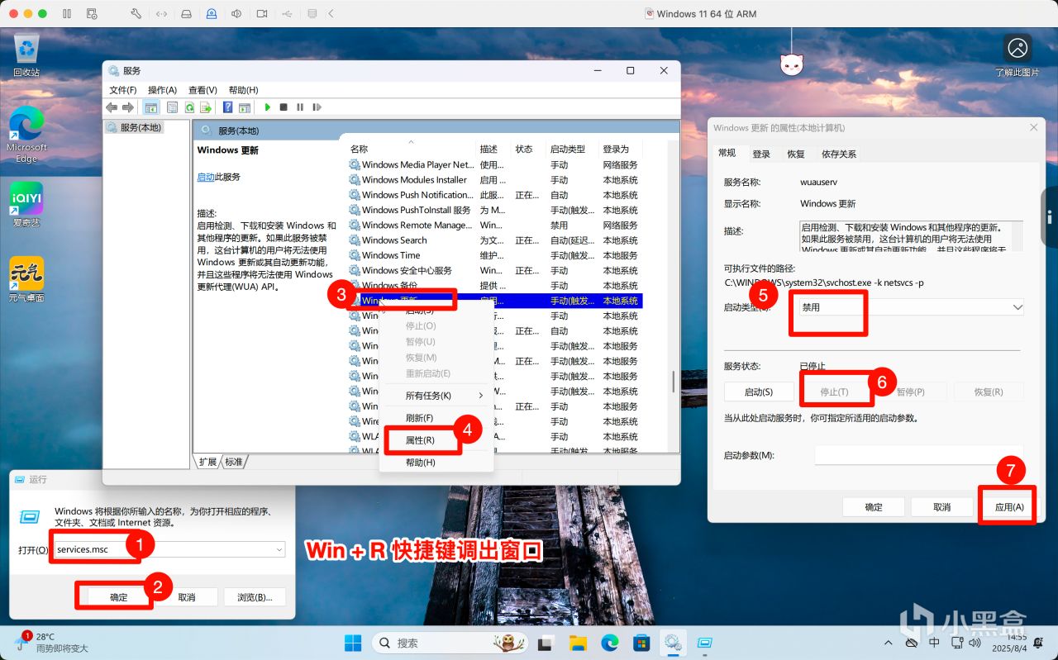Show hidden tray icons chevron
Screen dimensions: 1058x660
coord(887,643)
